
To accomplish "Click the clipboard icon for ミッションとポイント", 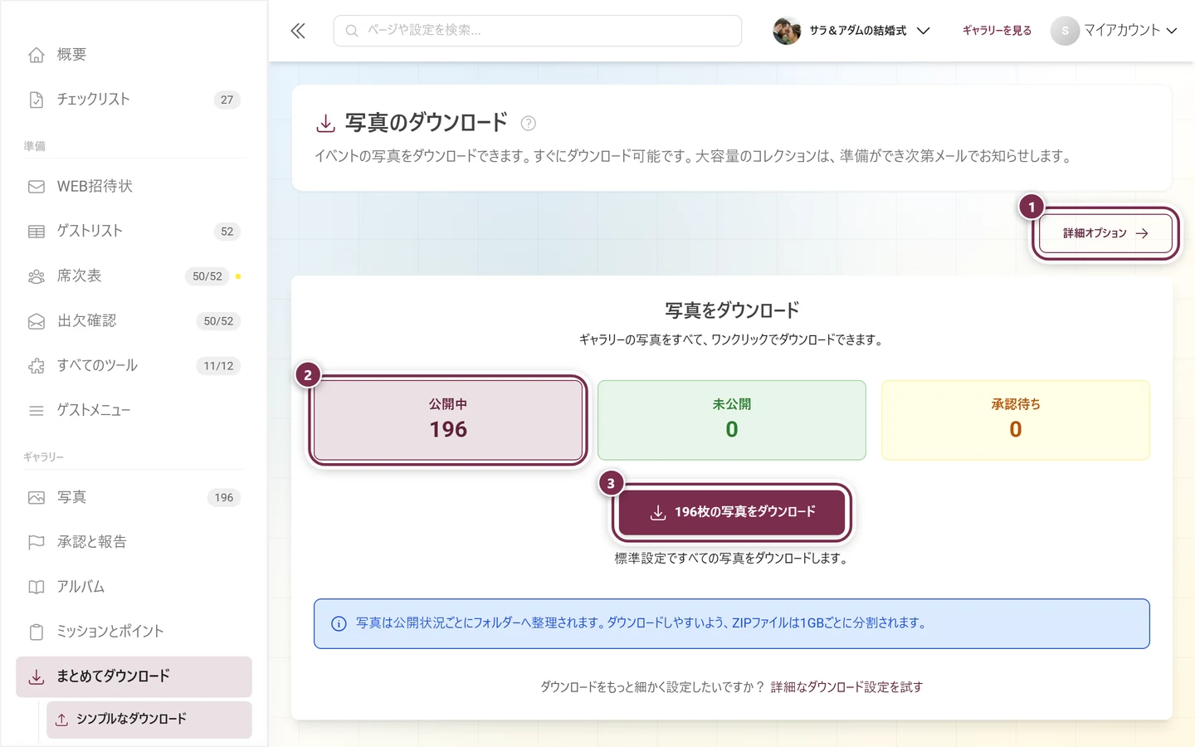I will 37,632.
